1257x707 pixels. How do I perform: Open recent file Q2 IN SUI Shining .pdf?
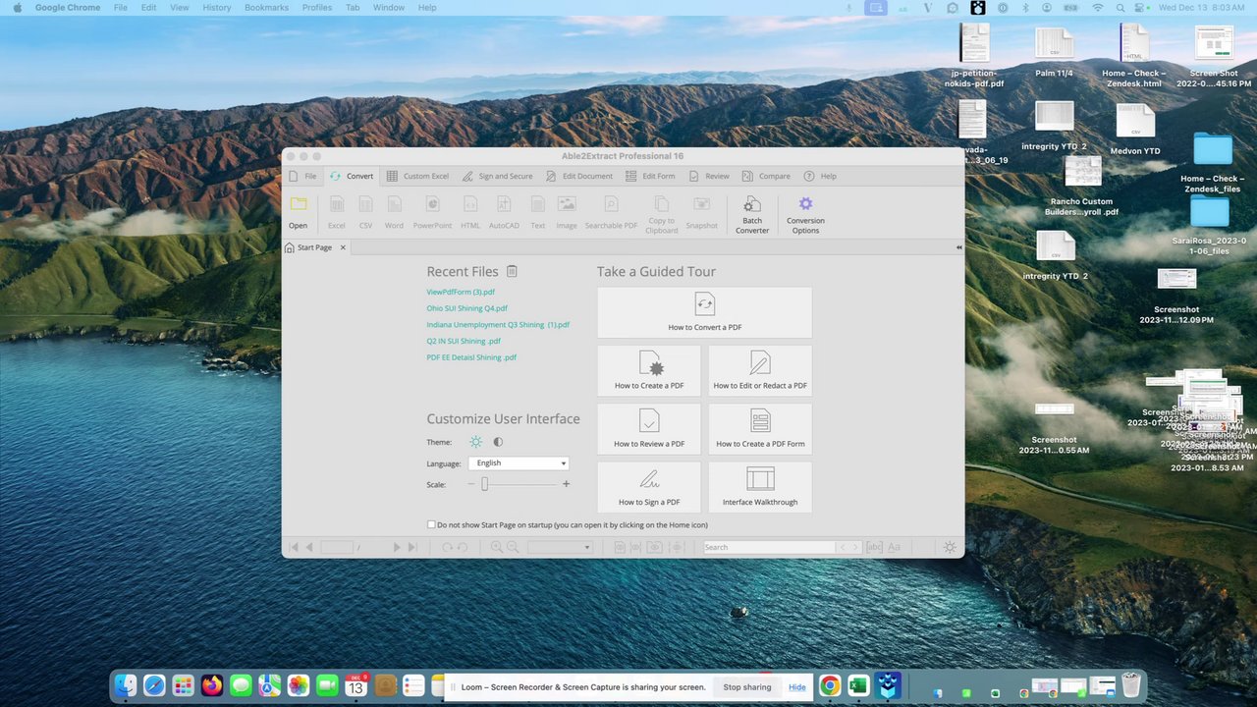pos(464,341)
